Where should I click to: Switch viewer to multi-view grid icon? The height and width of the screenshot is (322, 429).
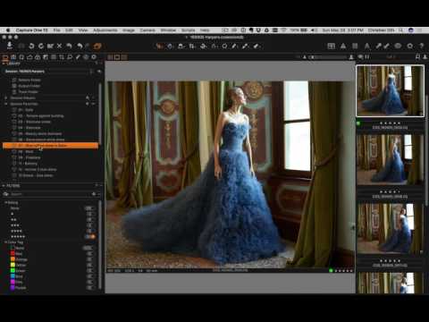click(110, 57)
